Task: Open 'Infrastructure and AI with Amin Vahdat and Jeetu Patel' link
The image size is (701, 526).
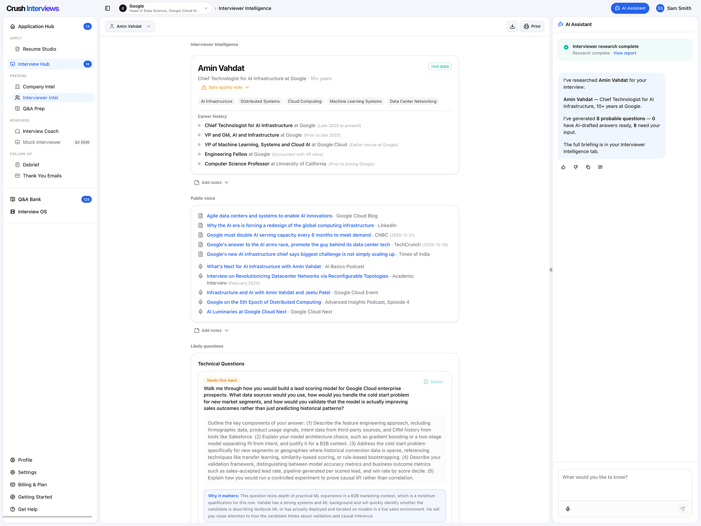Action: pos(268,292)
